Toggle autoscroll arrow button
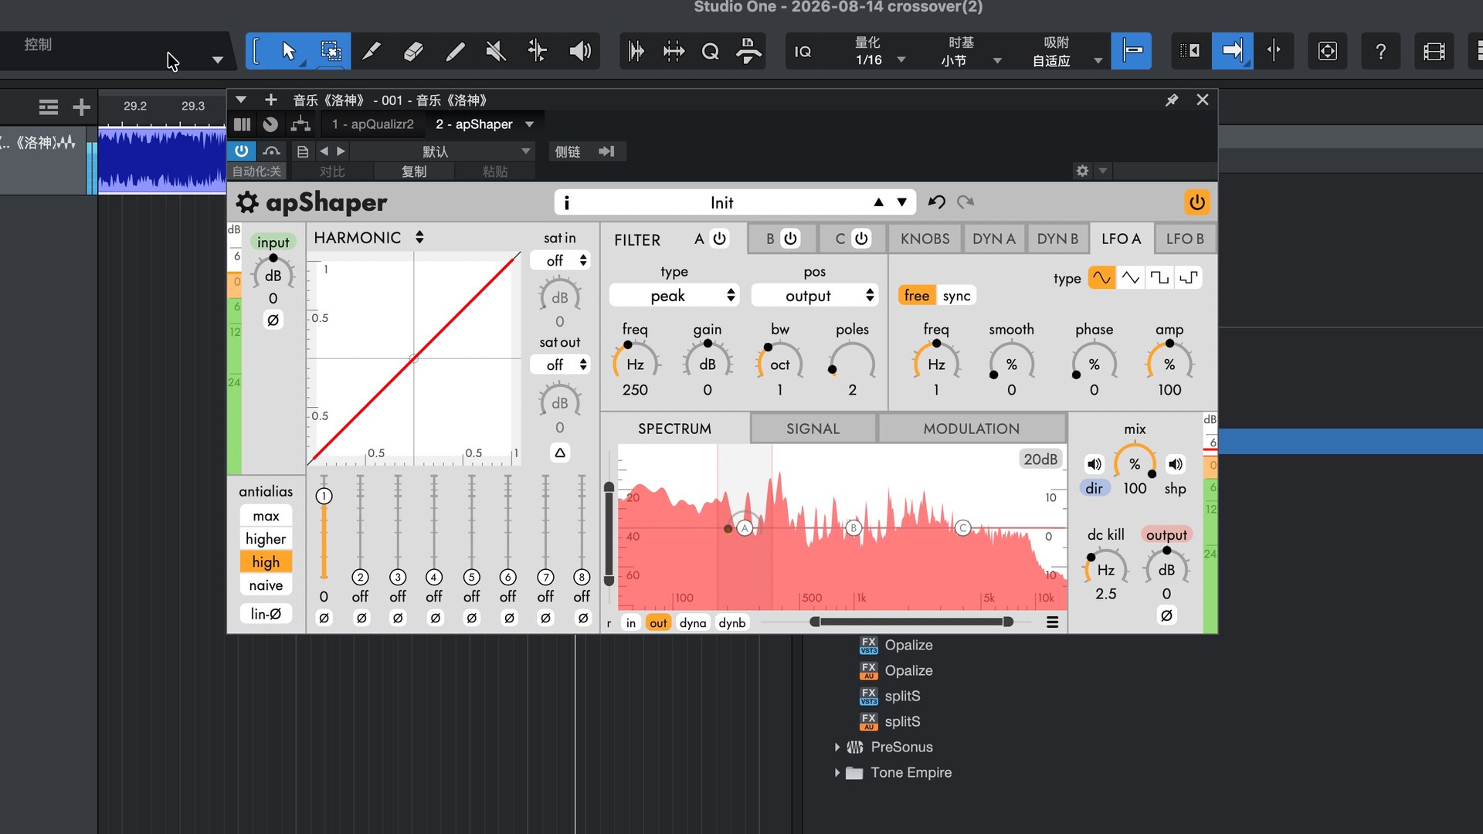1483x834 pixels. click(1232, 51)
